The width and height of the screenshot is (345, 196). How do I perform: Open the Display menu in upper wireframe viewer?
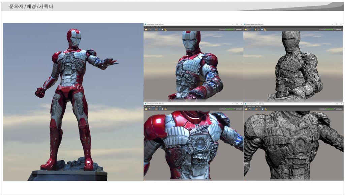252,27
